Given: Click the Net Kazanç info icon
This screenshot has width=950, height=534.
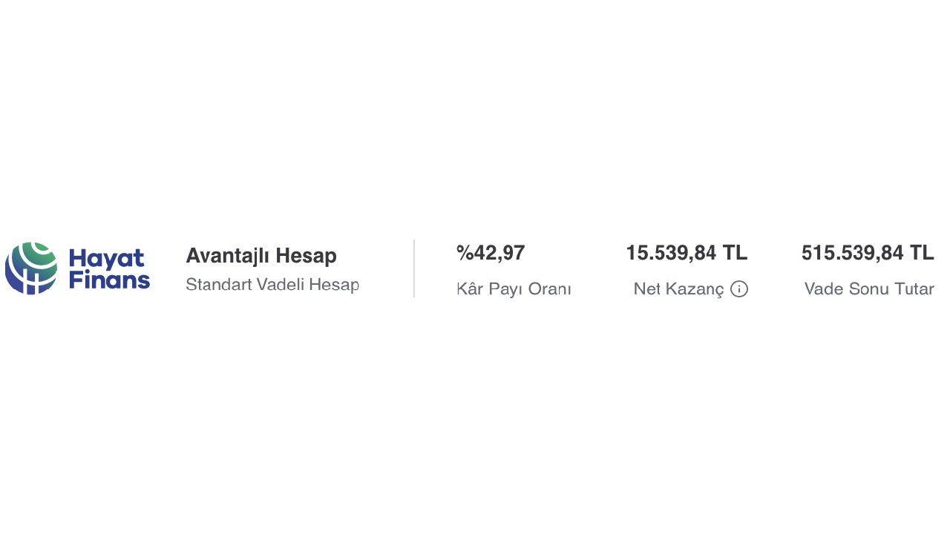Looking at the screenshot, I should (738, 289).
